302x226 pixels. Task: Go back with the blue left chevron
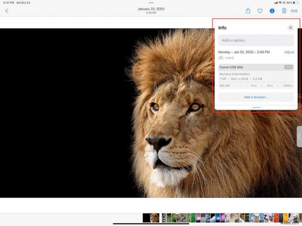coord(6,11)
